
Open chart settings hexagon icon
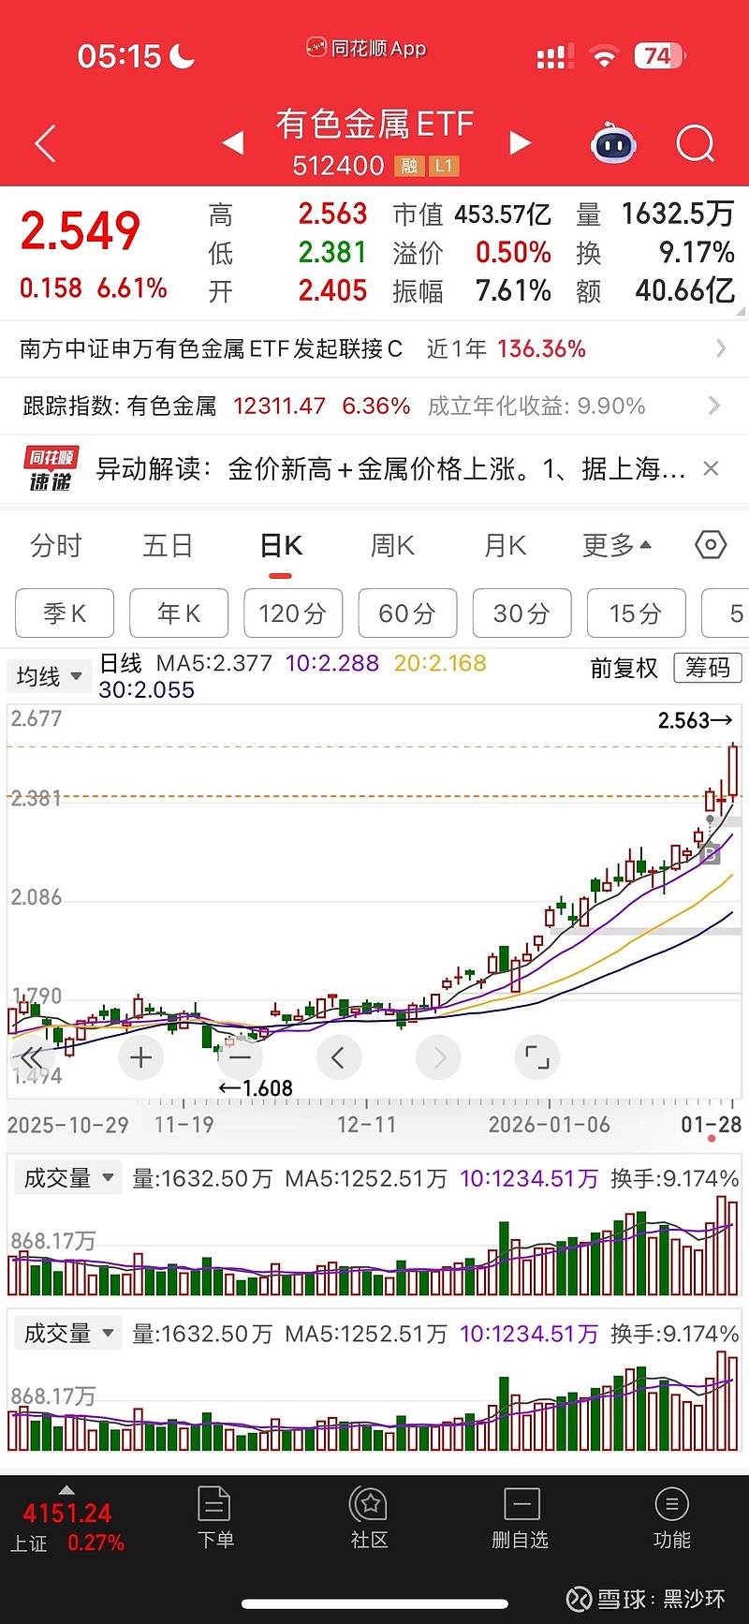pos(711,544)
